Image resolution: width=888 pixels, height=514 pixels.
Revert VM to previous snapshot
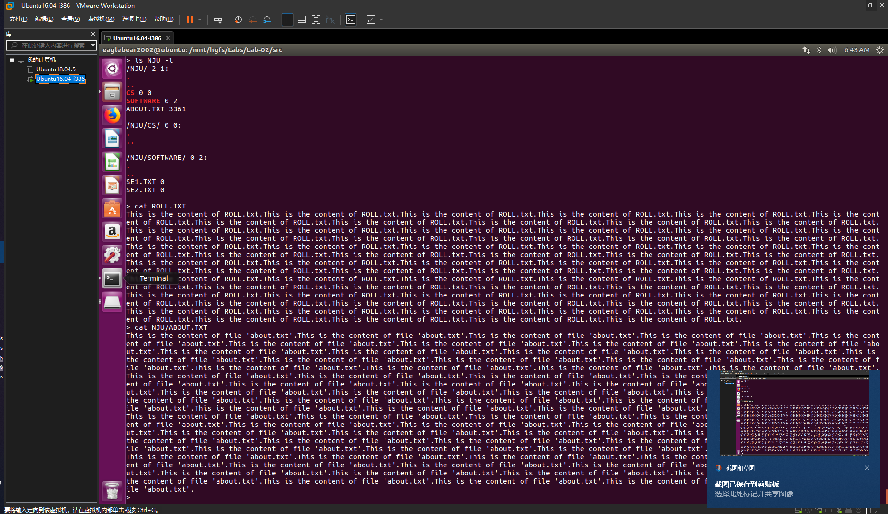click(x=253, y=20)
